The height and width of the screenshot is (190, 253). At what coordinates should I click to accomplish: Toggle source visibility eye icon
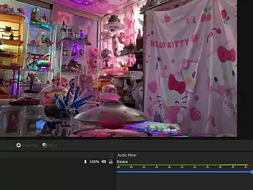click(x=104, y=161)
